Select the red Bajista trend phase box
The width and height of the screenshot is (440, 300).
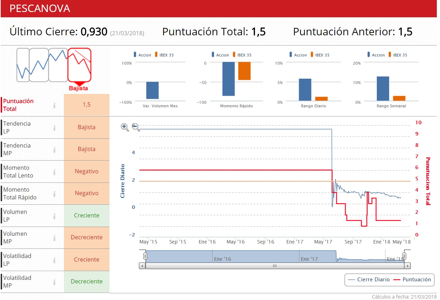click(79, 65)
